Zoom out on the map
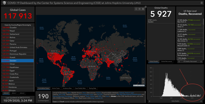This screenshot has height=104, width=205. tap(143, 82)
